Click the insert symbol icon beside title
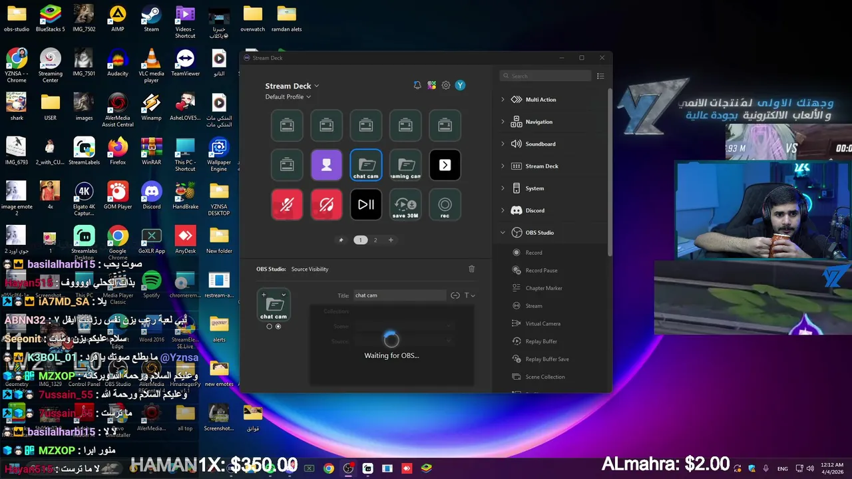 coord(455,295)
